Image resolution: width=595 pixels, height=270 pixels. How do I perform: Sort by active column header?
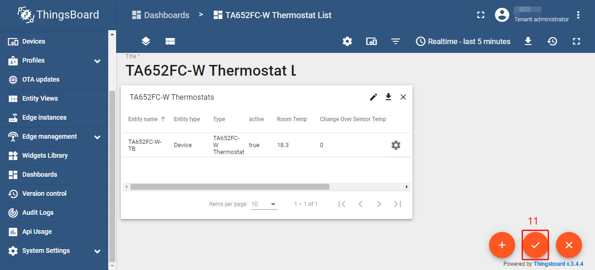[x=256, y=119]
